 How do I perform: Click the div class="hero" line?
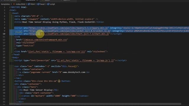(27, 87)
